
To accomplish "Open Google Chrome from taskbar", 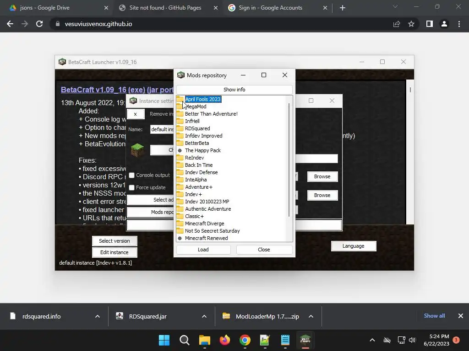I will click(245, 340).
